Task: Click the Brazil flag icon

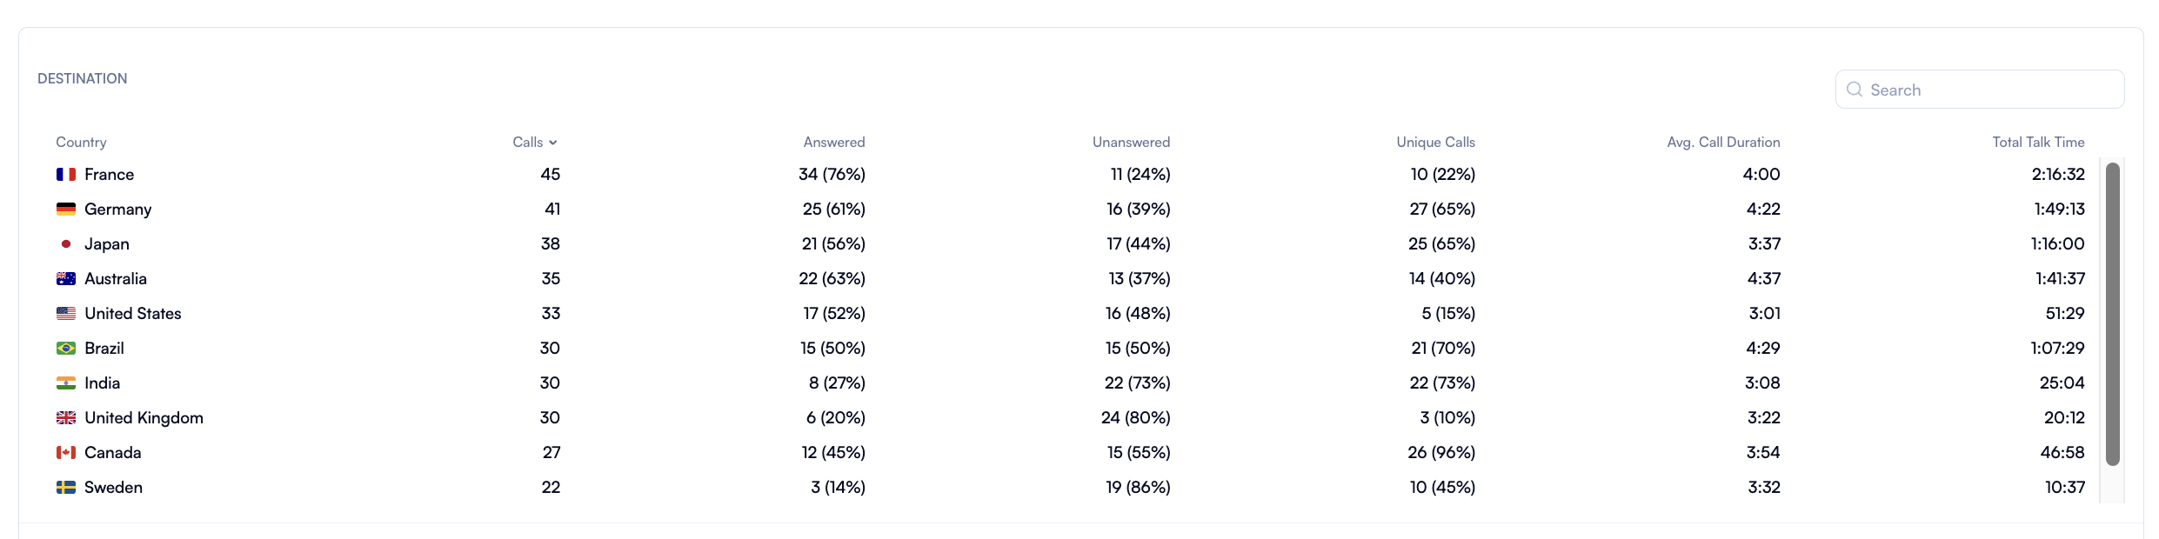Action: click(x=66, y=349)
